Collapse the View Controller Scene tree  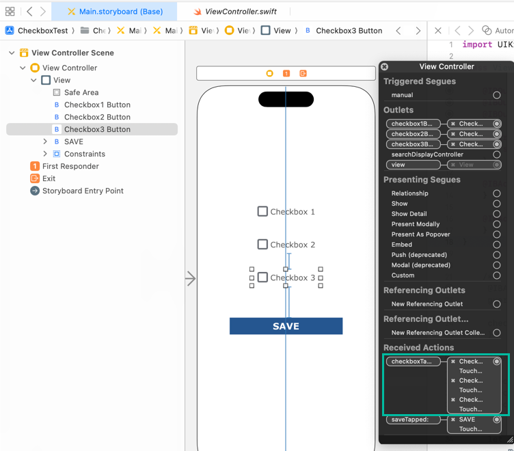coord(12,53)
